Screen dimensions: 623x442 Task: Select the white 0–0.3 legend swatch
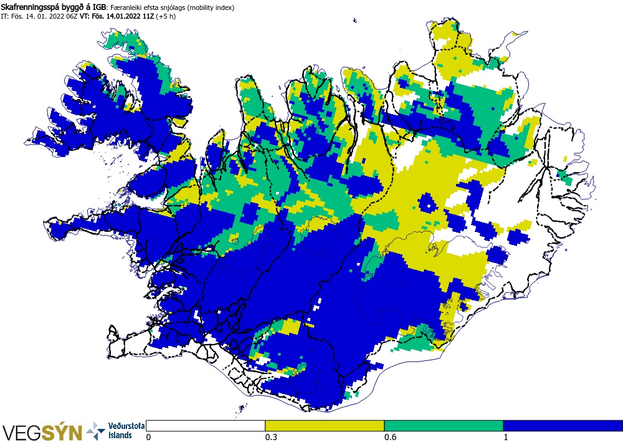206,426
